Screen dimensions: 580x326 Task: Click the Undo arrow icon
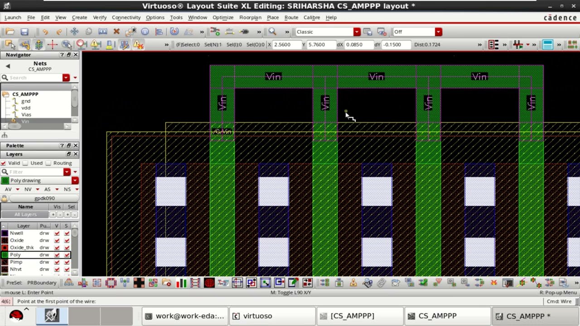(45, 32)
